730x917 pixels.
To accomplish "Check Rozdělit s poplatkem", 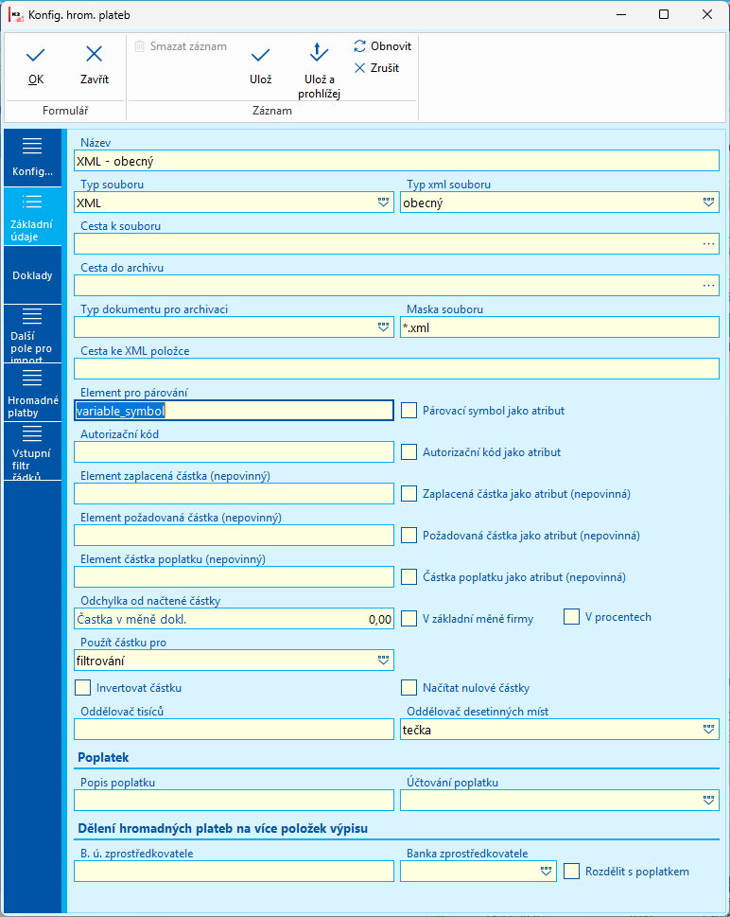I will click(x=571, y=872).
